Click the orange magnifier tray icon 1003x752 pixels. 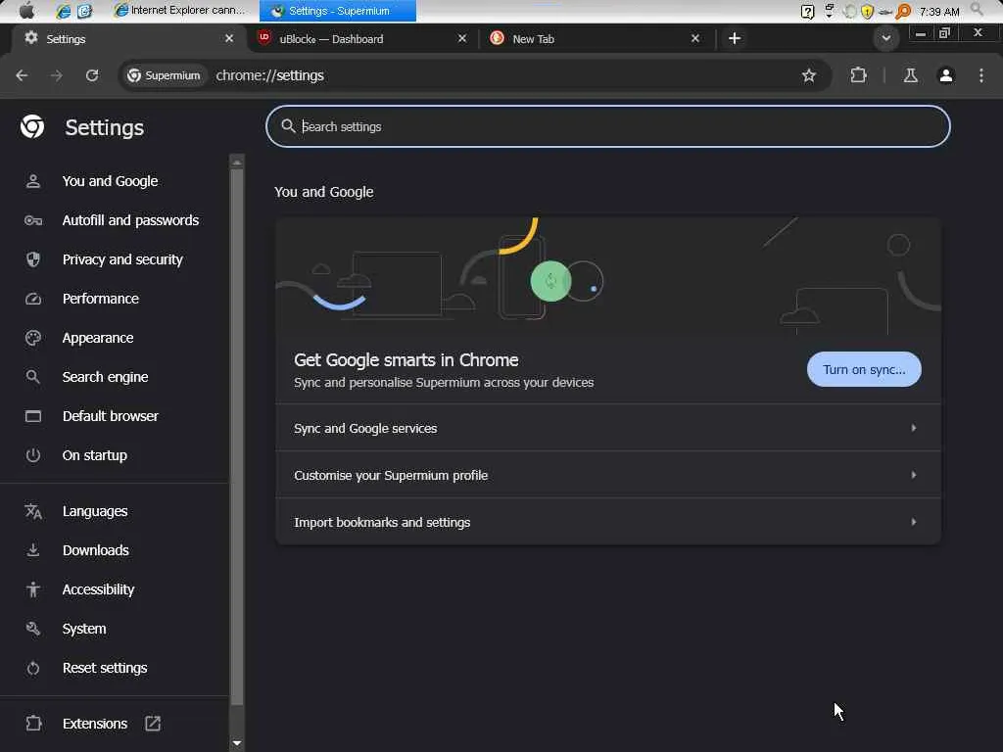pyautogui.click(x=903, y=11)
